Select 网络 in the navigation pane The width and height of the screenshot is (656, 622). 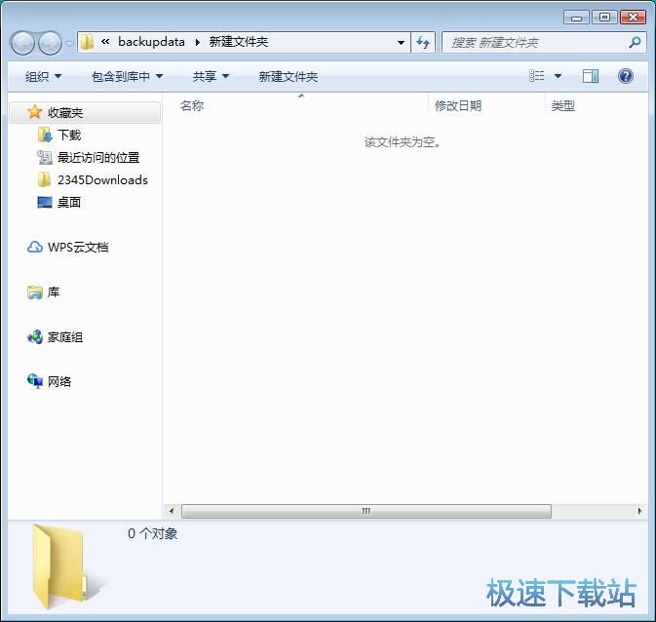point(59,382)
